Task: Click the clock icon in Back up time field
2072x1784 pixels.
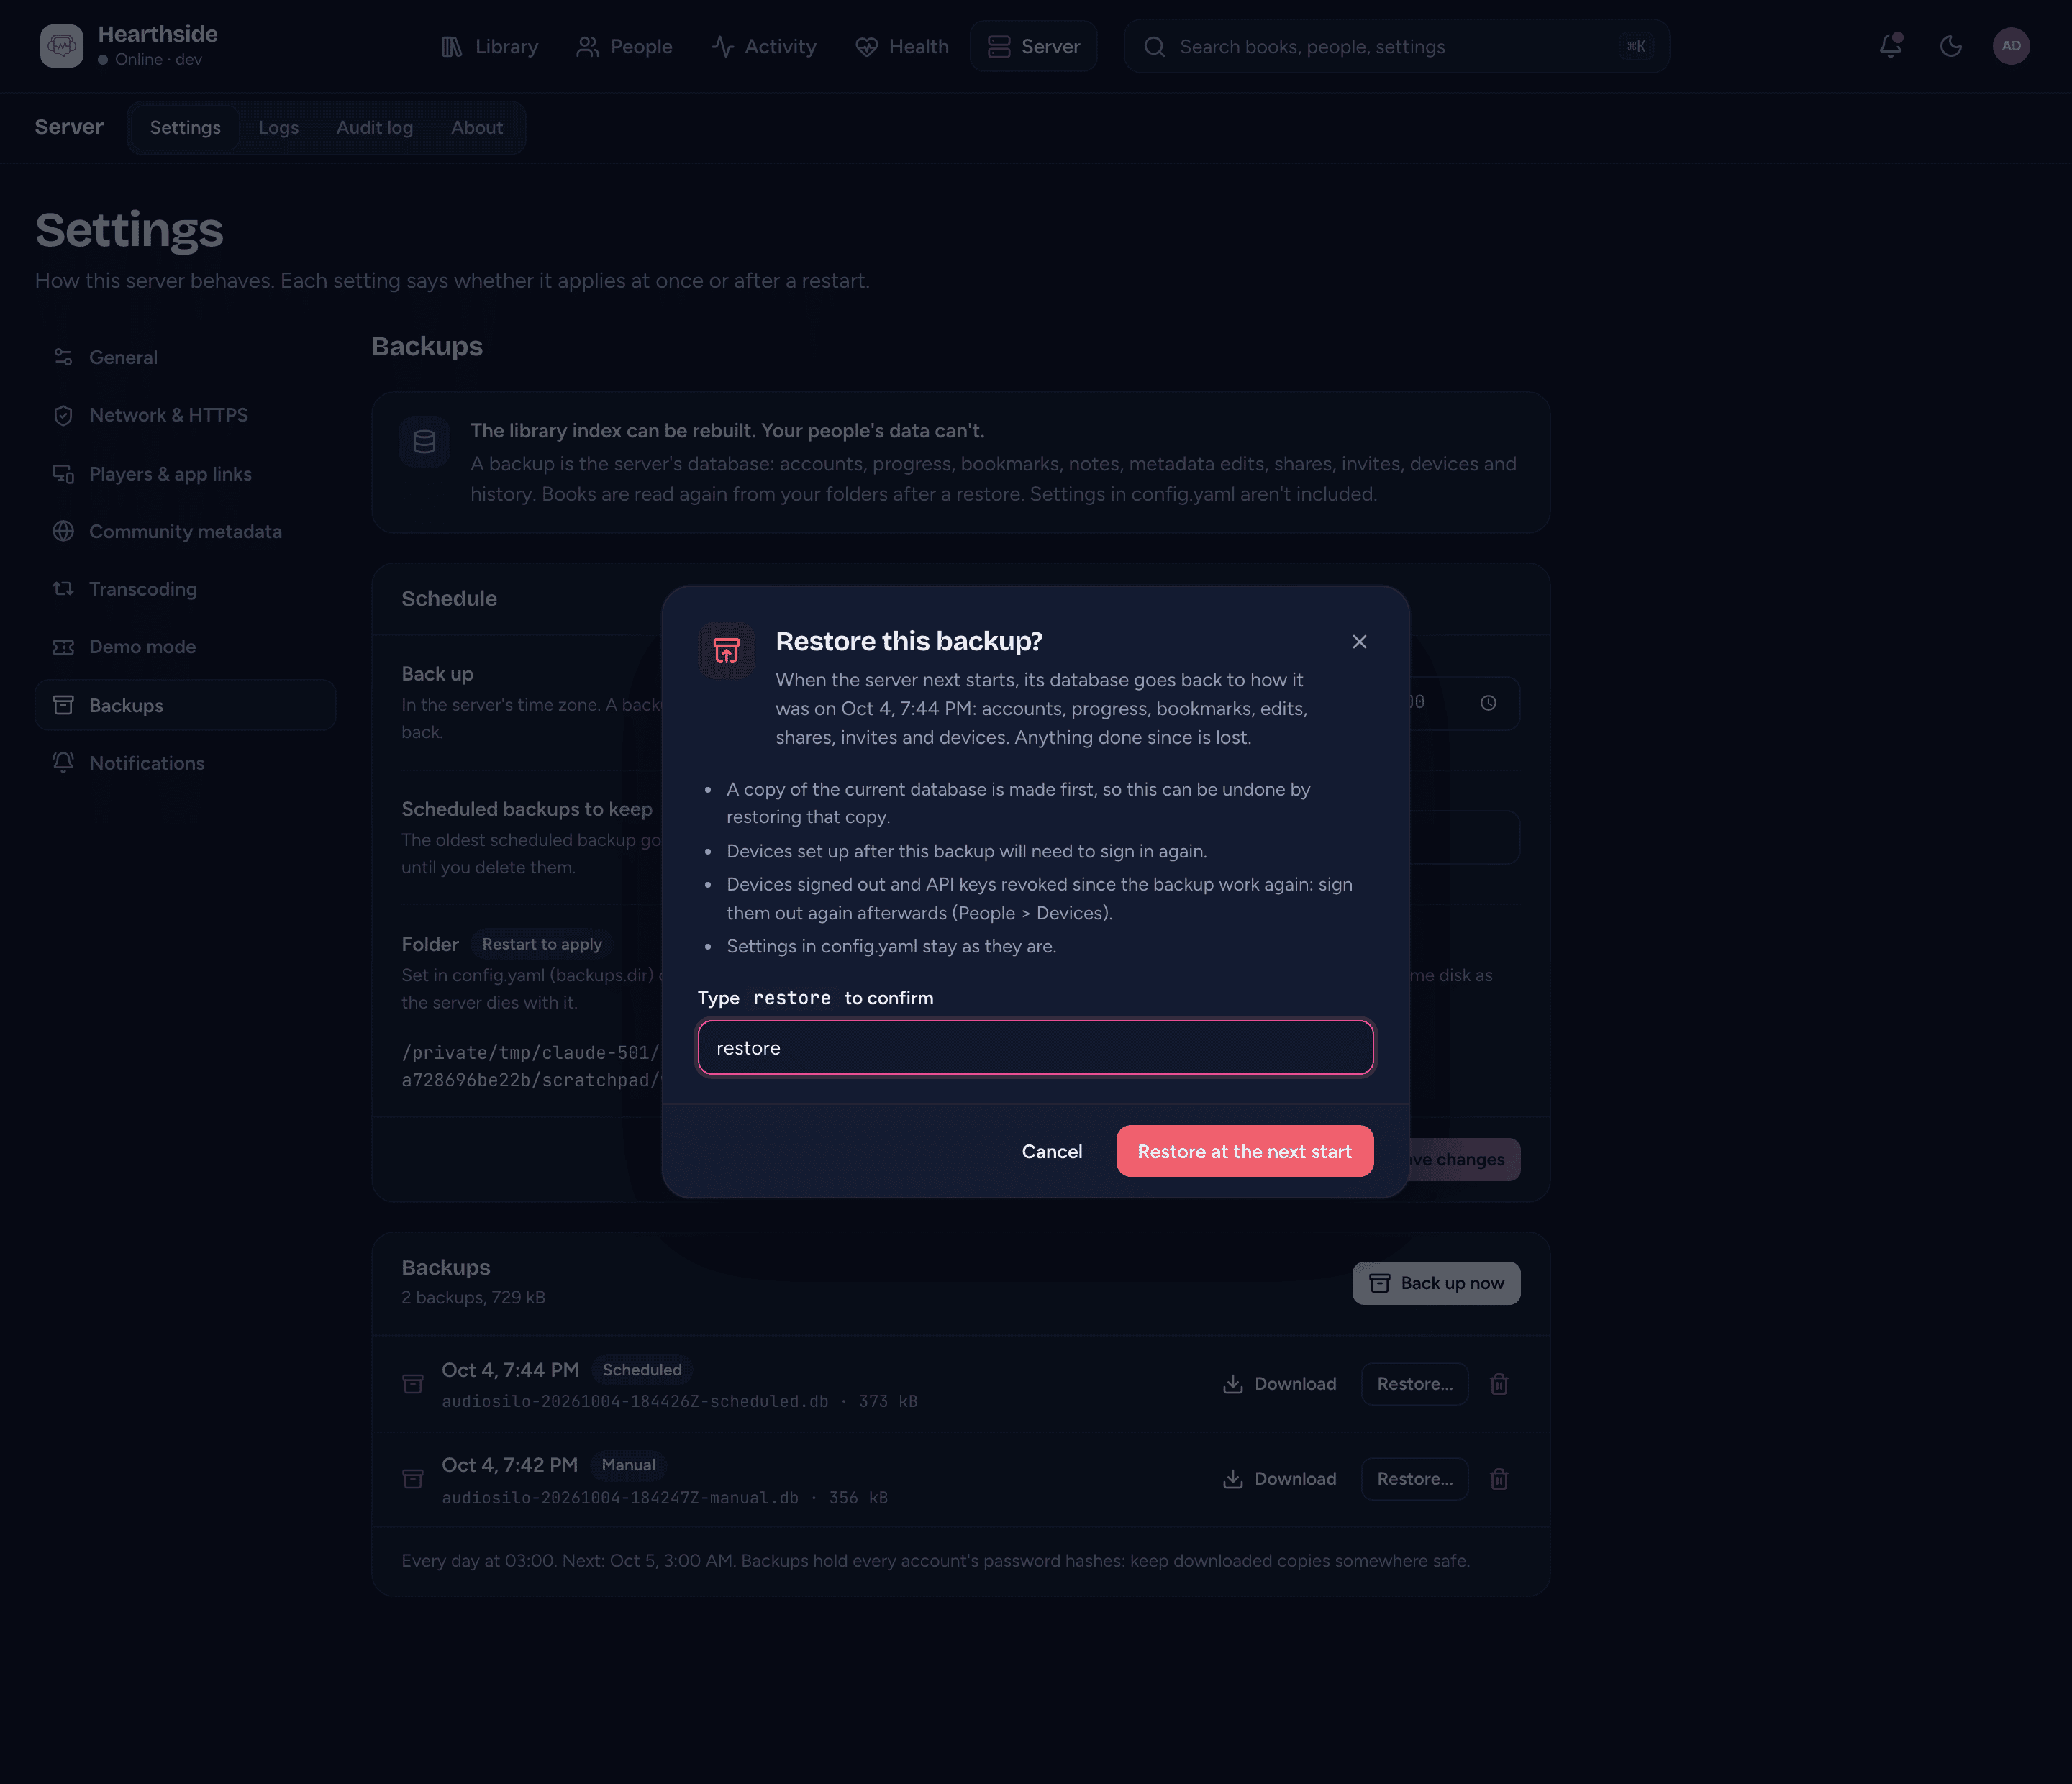Action: tap(1488, 703)
